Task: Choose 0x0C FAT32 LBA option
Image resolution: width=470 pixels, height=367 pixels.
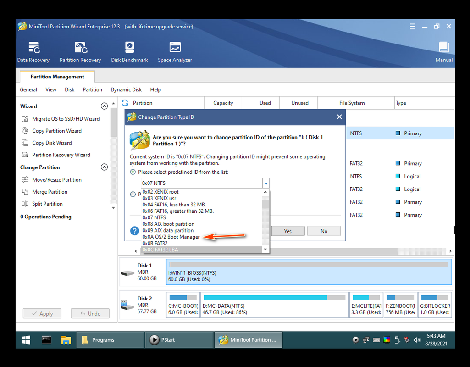Action: click(x=202, y=250)
